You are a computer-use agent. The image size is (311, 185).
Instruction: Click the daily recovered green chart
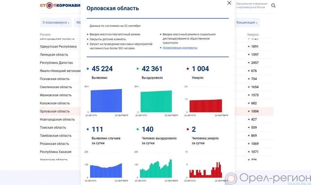156,169
